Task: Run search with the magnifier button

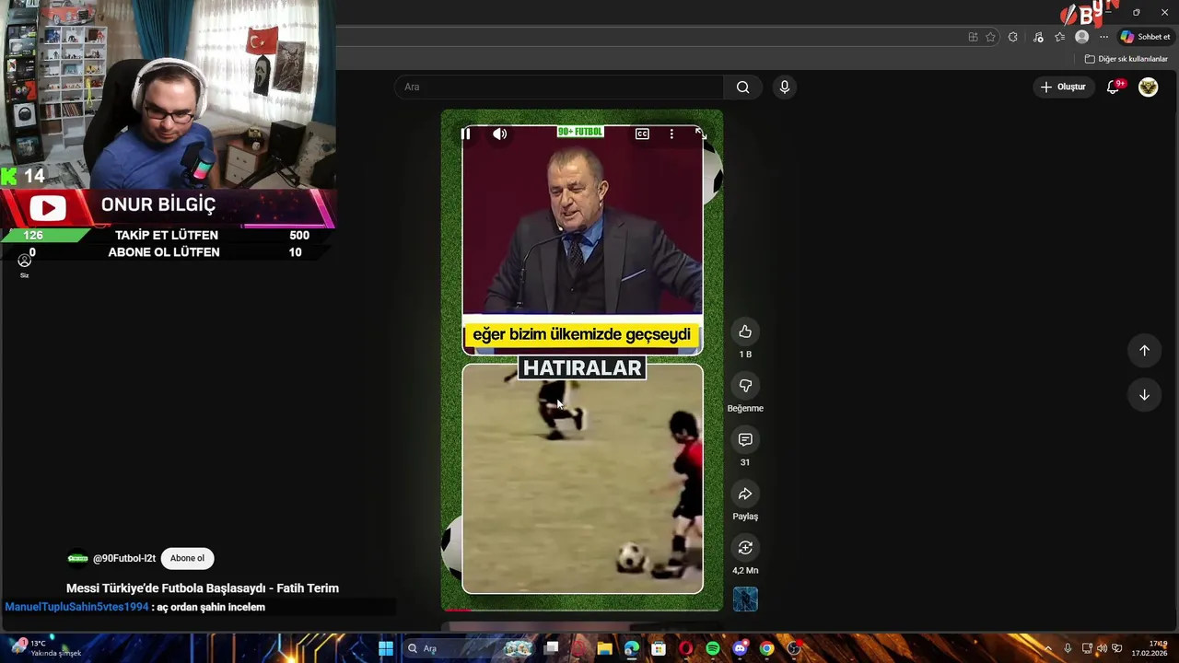Action: [742, 87]
